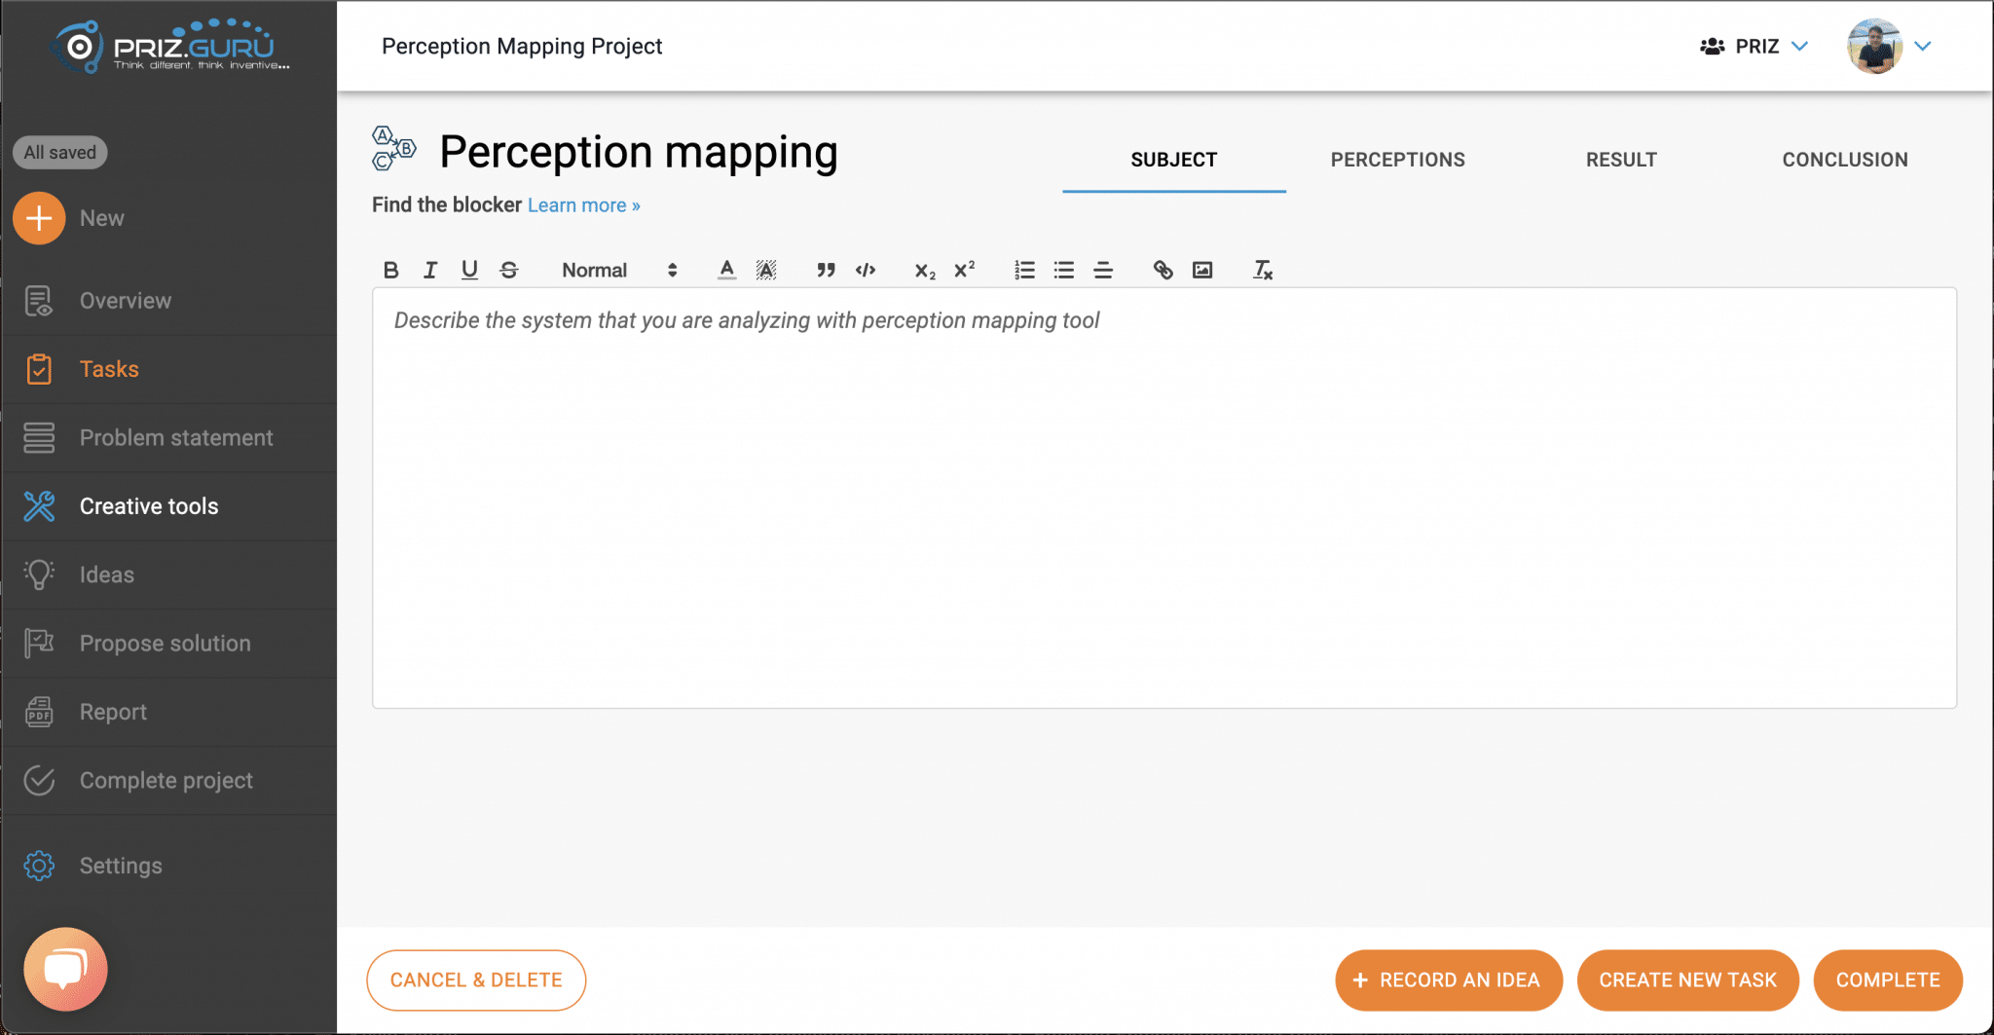The image size is (1994, 1035).
Task: Apply a numbered list
Action: click(1023, 270)
